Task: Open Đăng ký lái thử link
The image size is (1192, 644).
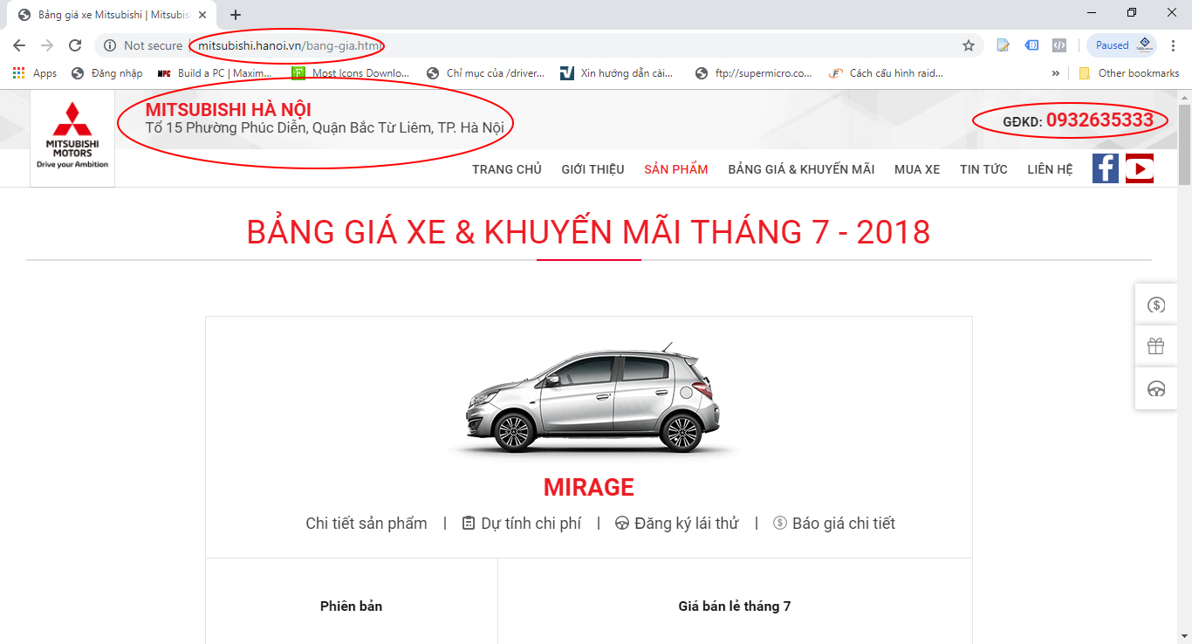Action: click(x=677, y=524)
